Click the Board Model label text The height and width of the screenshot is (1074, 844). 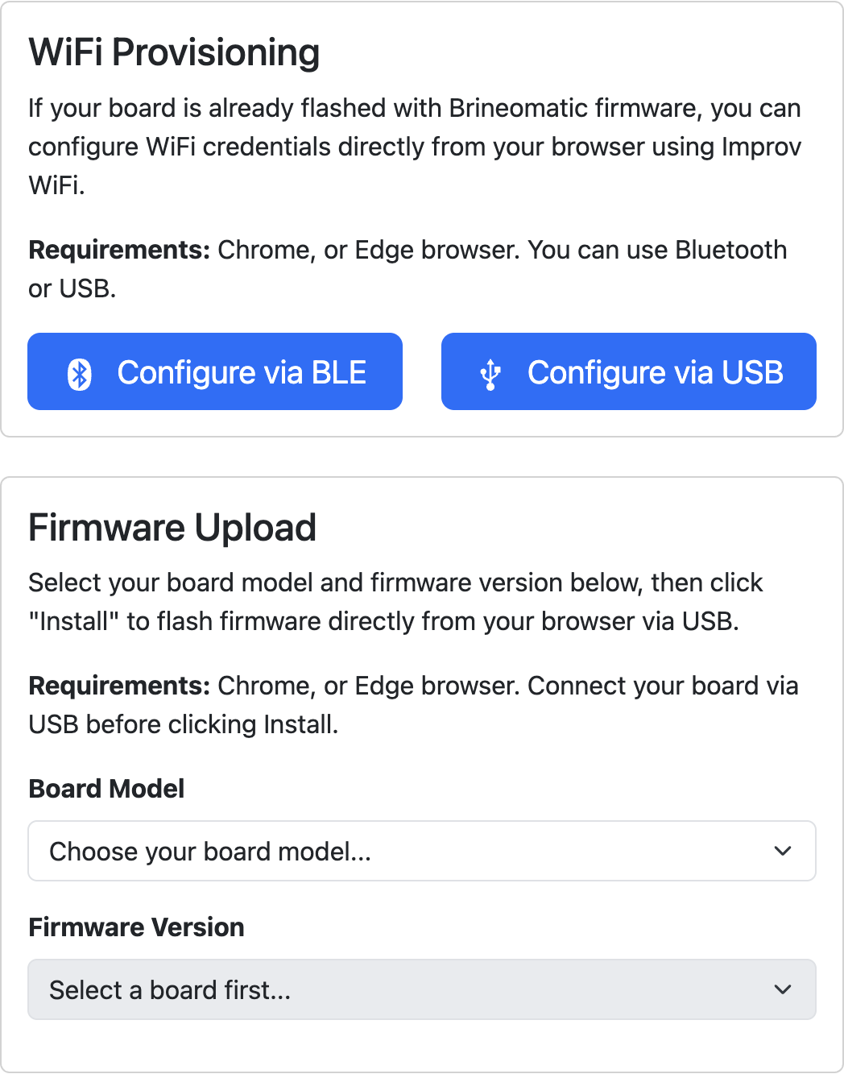pos(106,789)
